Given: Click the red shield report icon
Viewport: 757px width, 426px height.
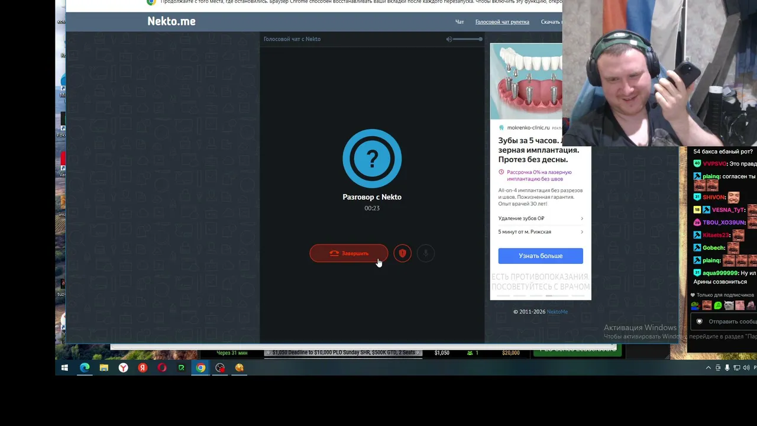Looking at the screenshot, I should tap(402, 253).
